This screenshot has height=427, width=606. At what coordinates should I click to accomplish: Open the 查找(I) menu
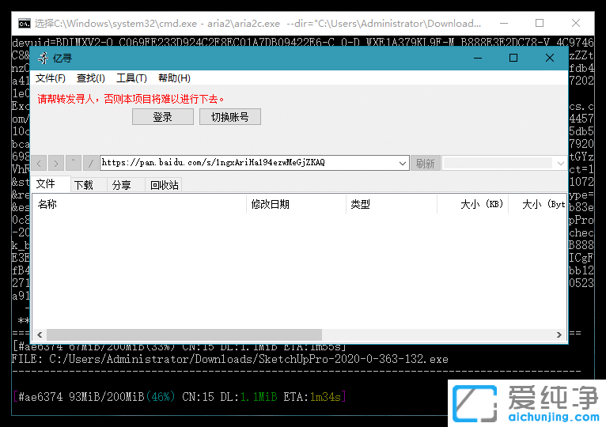click(x=91, y=78)
